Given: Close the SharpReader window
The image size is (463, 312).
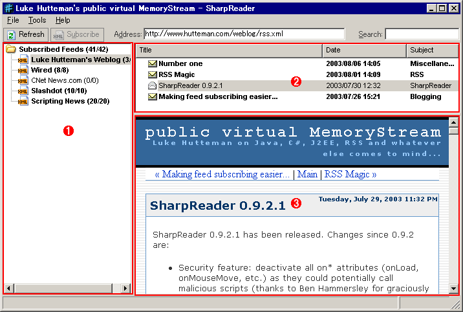Looking at the screenshot, I should (453, 8).
